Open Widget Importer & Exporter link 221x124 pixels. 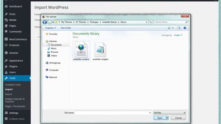pyautogui.click(x=15, y=100)
